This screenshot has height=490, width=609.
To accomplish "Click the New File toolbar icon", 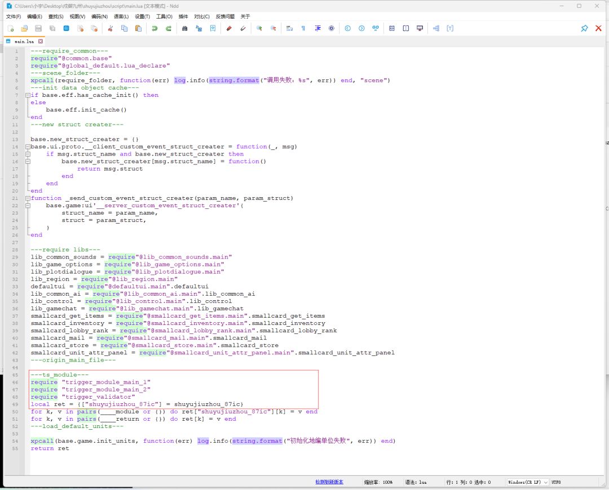I will click(x=11, y=28).
